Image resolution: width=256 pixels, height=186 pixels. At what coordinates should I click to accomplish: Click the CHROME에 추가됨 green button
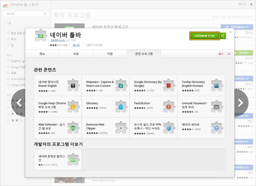pyautogui.click(x=204, y=36)
